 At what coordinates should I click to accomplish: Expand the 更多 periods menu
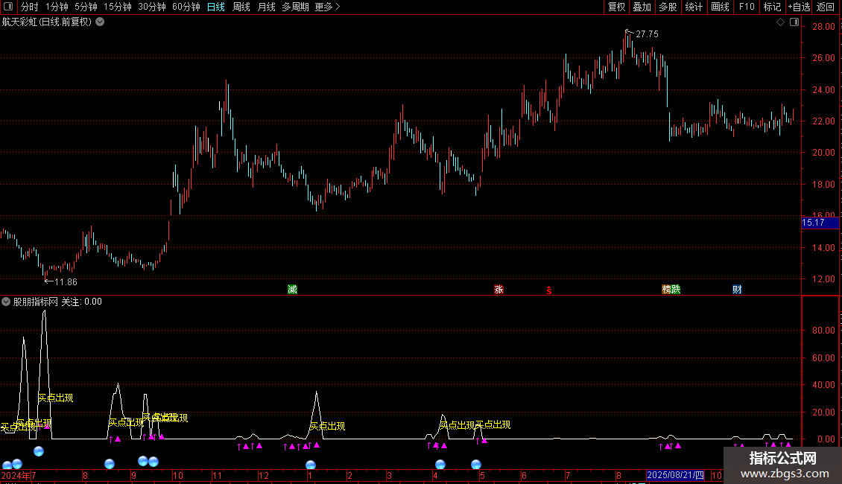point(328,7)
